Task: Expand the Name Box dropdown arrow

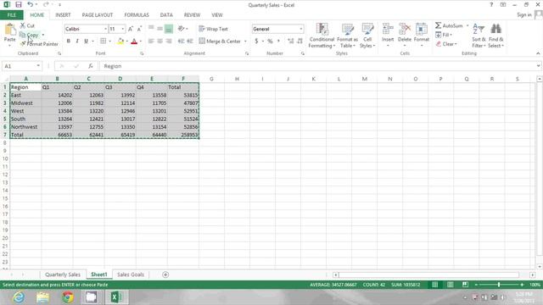Action: click(x=38, y=66)
